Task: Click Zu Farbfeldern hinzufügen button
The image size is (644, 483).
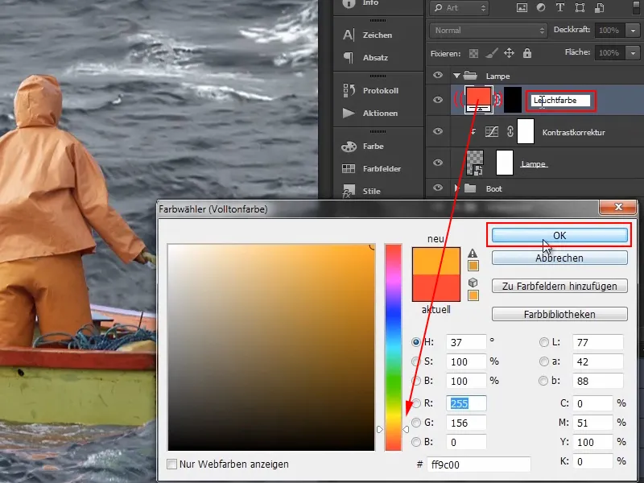Action: tap(559, 286)
